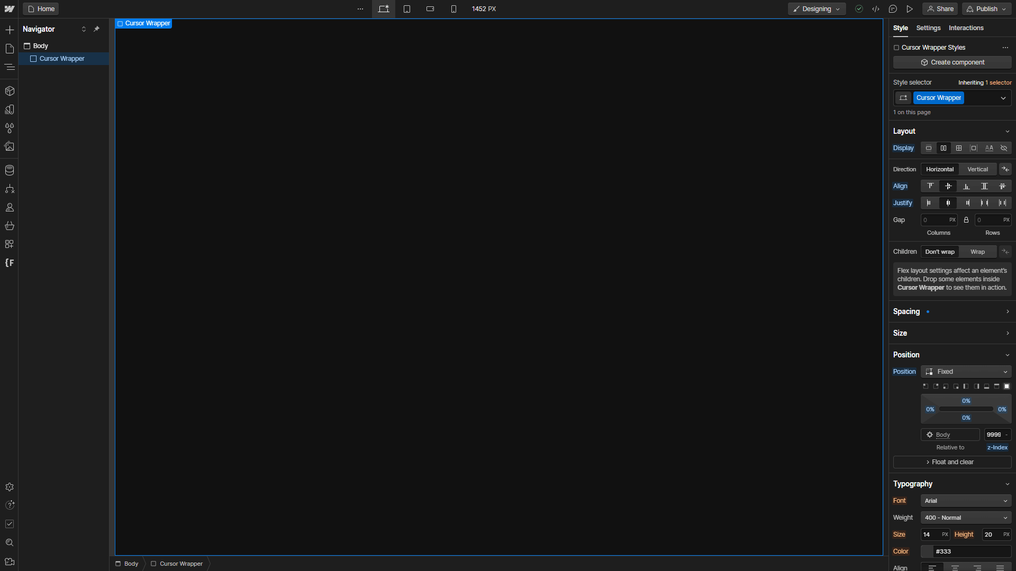Open the Font Arial dropdown
Screen dimensions: 1016x571
pyautogui.click(x=966, y=501)
